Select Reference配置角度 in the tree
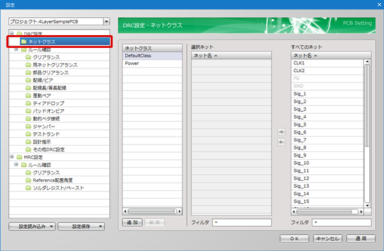This screenshot has width=384, height=251. (52, 180)
